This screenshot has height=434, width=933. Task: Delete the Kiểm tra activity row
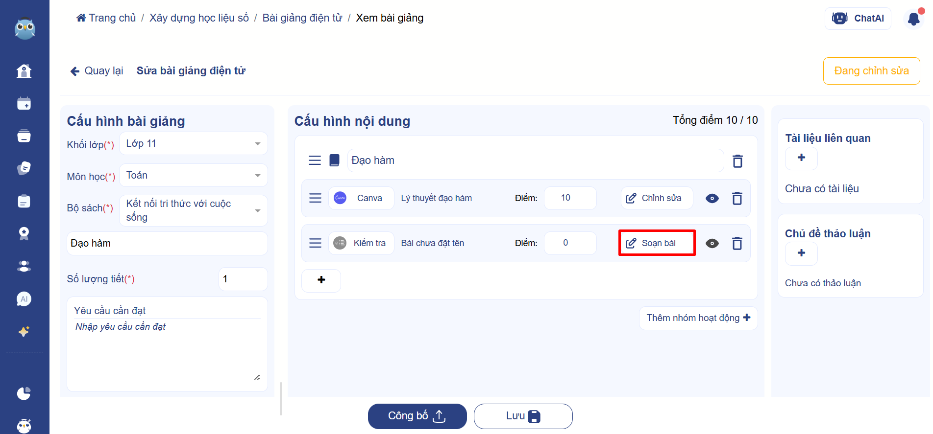pos(737,243)
